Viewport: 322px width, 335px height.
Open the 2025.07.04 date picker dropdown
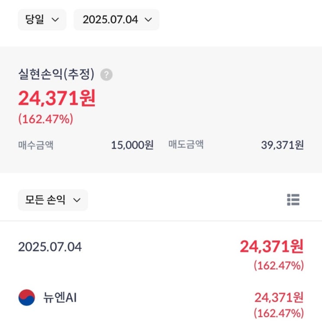(117, 20)
